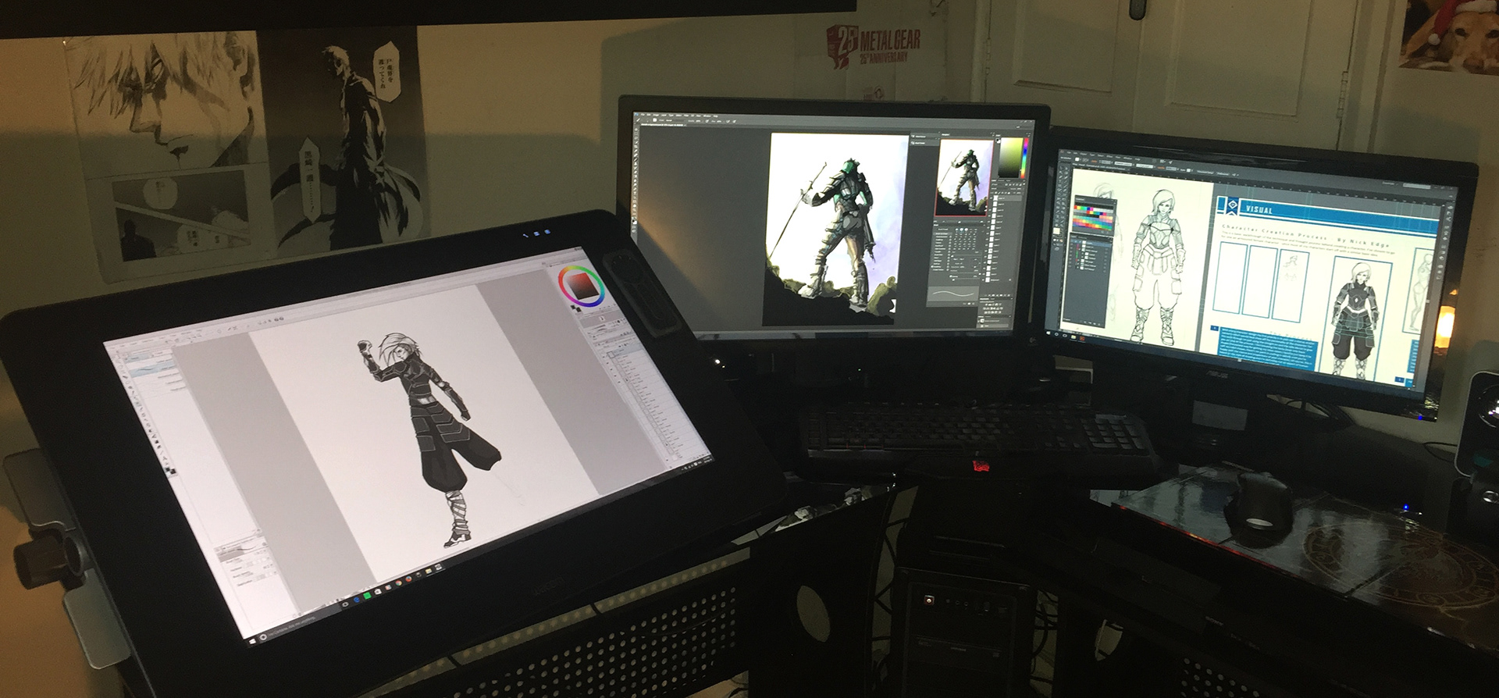Click the brush stroke preview in Photoshop's Brush panel
Screen dimensions: 1499x698
[x=952, y=294]
